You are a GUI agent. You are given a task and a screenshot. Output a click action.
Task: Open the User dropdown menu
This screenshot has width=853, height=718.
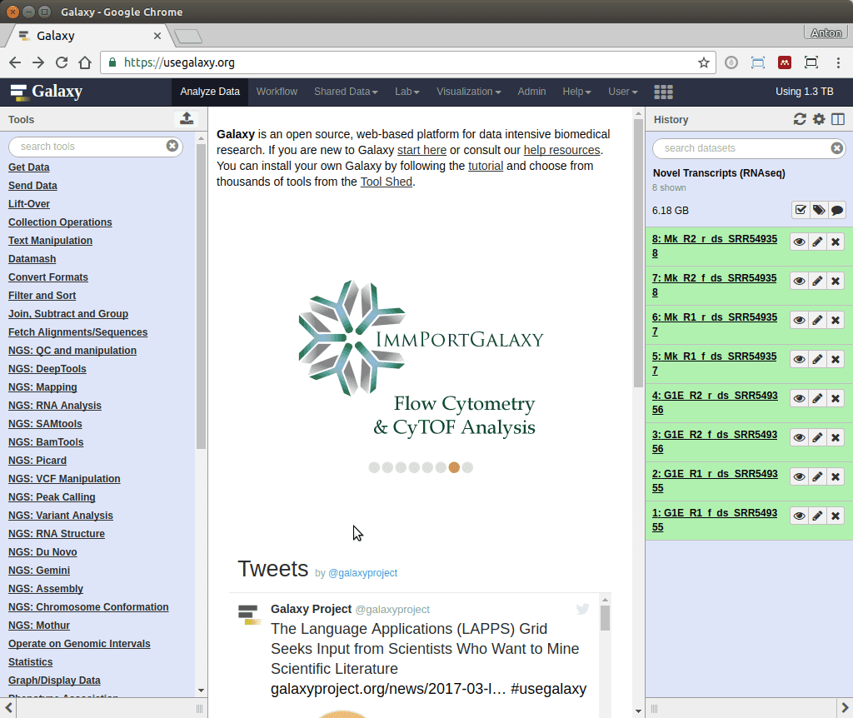[x=622, y=92]
